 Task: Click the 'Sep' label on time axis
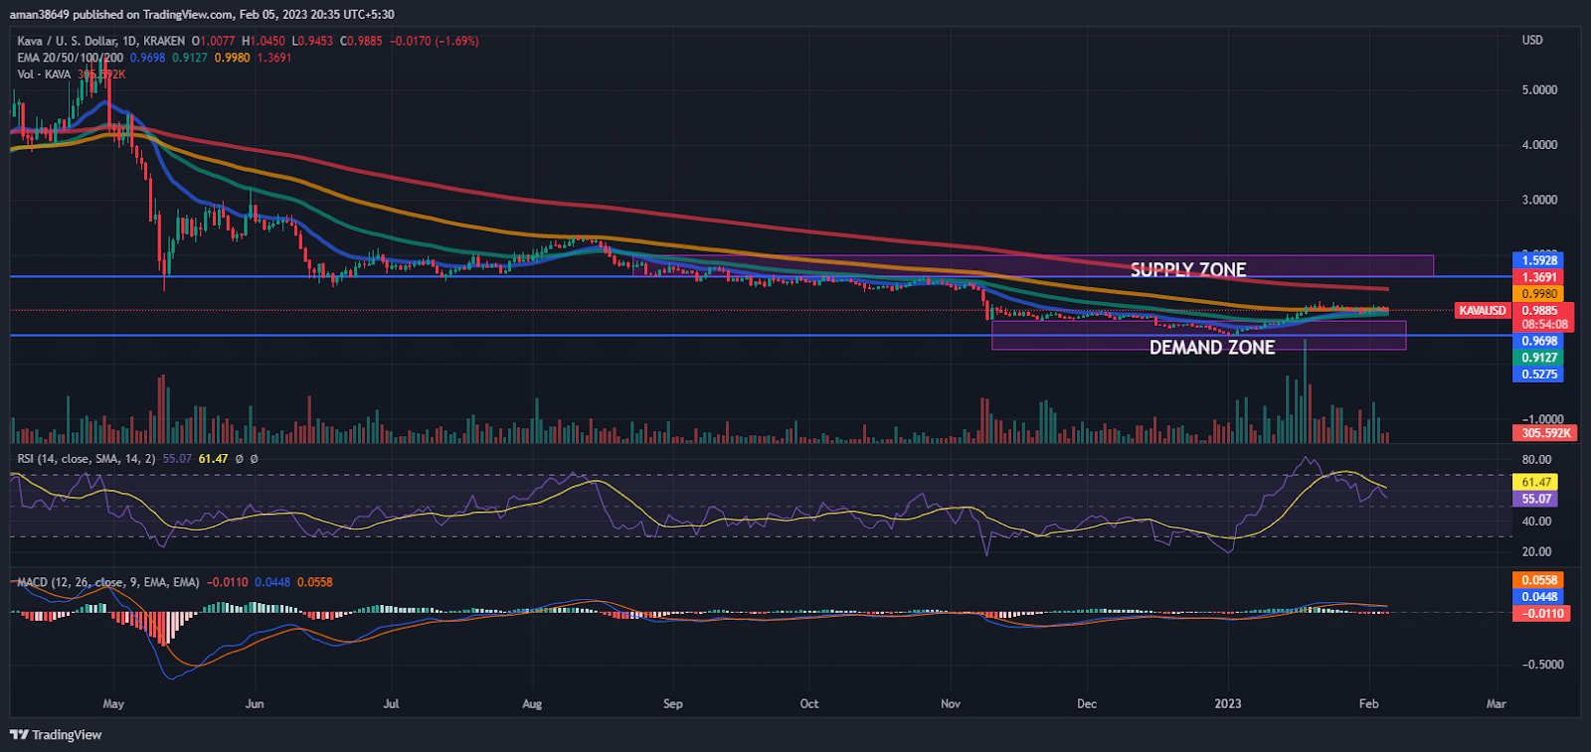pyautogui.click(x=673, y=704)
